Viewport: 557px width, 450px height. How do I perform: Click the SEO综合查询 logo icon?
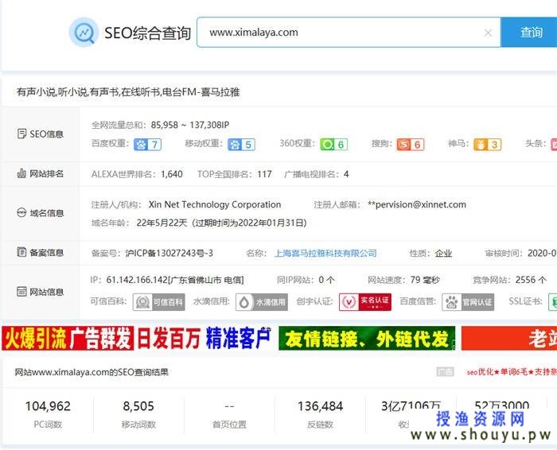84,33
